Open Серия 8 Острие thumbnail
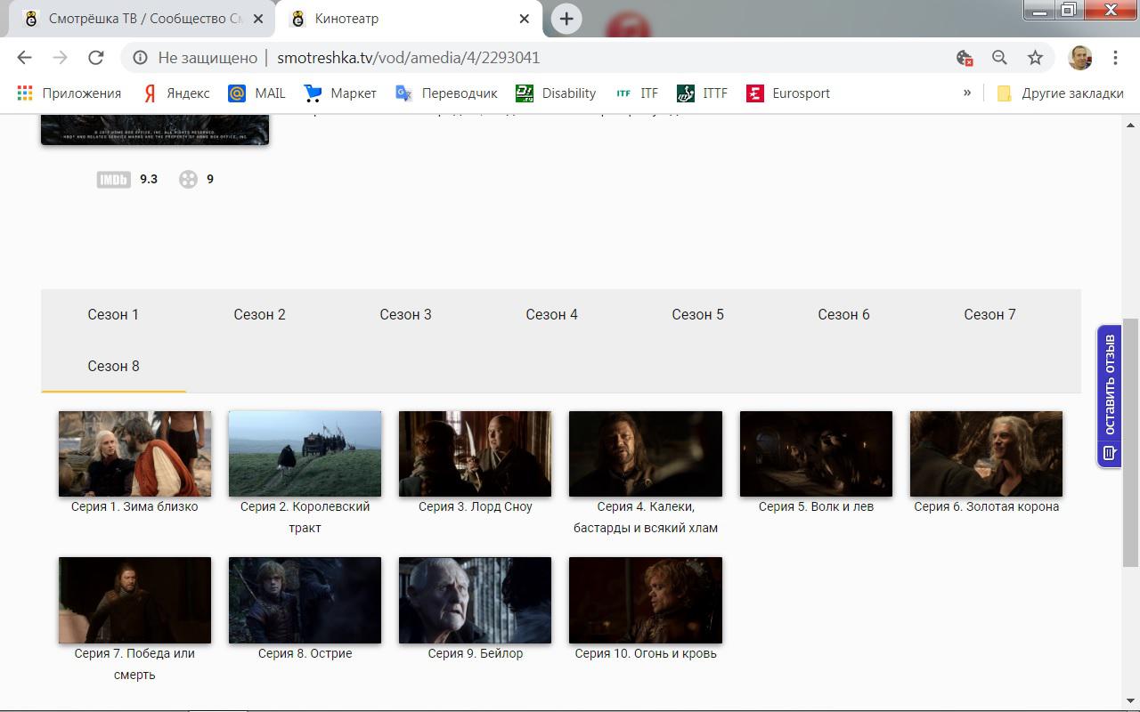This screenshot has height=712, width=1140. coord(305,600)
